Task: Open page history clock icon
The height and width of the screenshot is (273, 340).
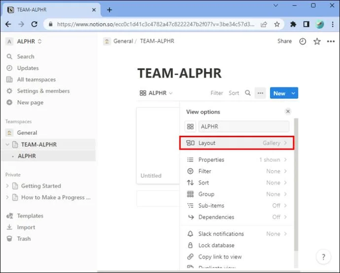Action: (303, 41)
